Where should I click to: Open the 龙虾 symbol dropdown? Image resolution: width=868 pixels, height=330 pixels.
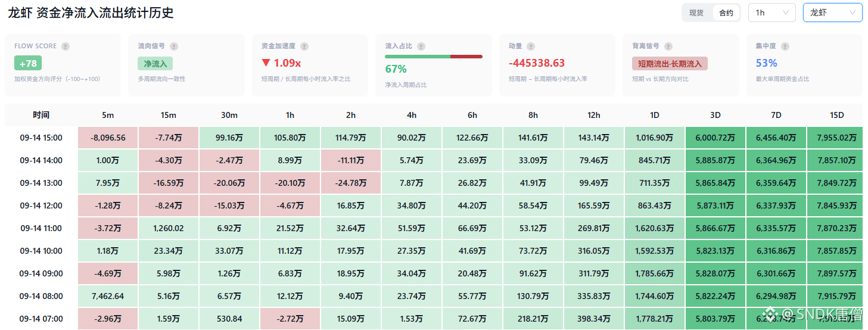[x=832, y=13]
